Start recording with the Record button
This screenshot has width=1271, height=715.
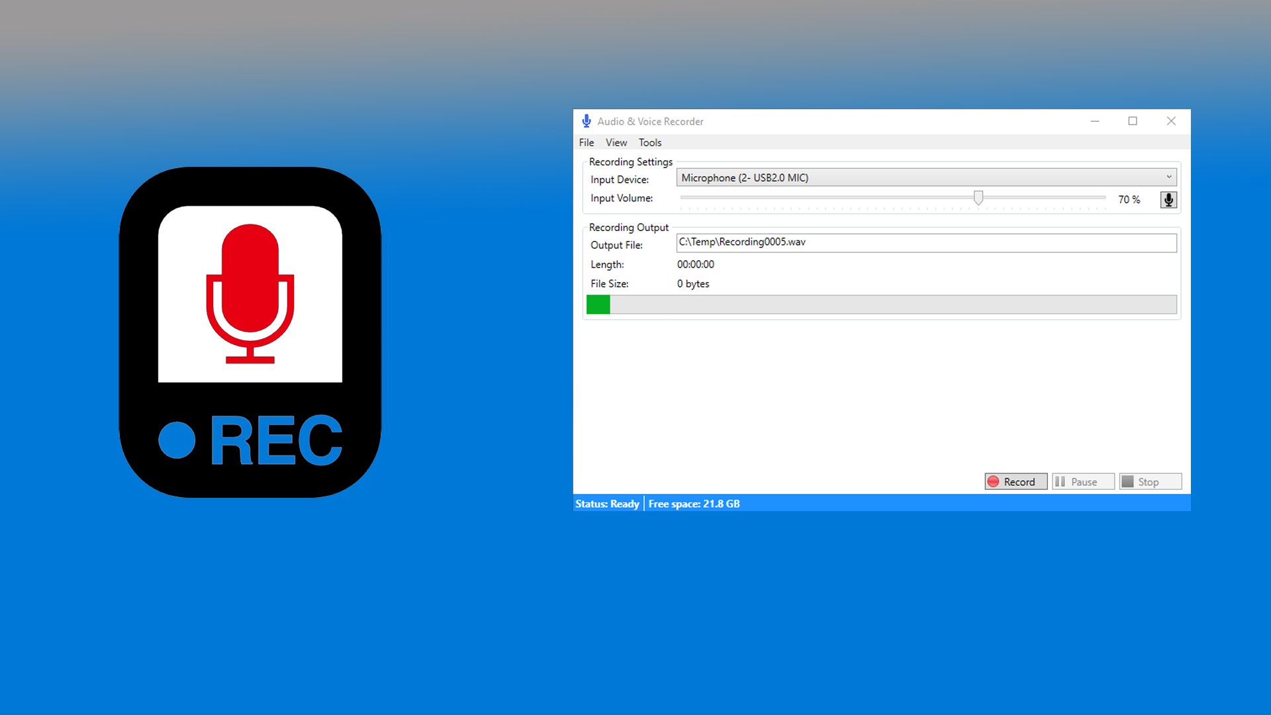click(1015, 481)
